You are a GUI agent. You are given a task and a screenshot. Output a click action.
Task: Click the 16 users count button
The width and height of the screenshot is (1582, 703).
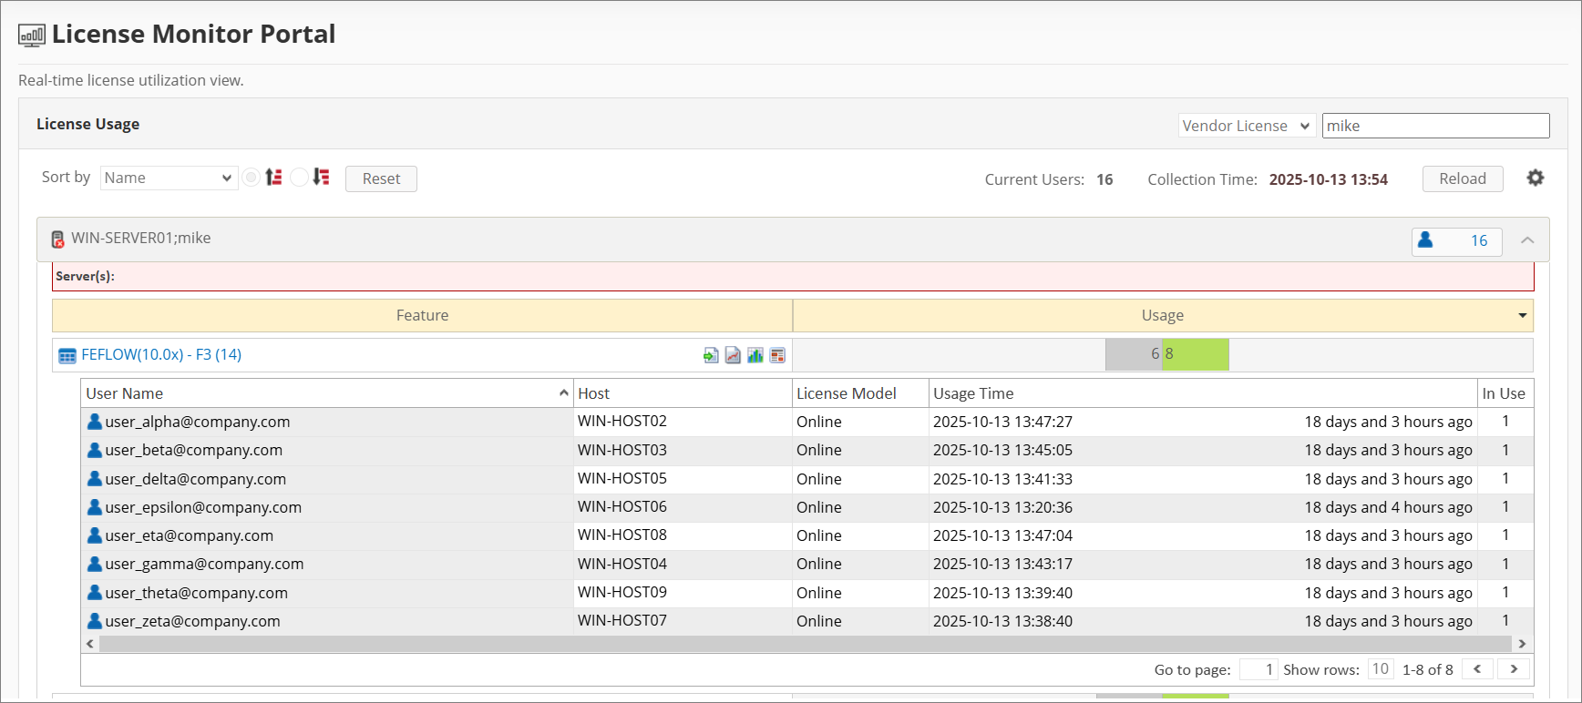pos(1456,241)
